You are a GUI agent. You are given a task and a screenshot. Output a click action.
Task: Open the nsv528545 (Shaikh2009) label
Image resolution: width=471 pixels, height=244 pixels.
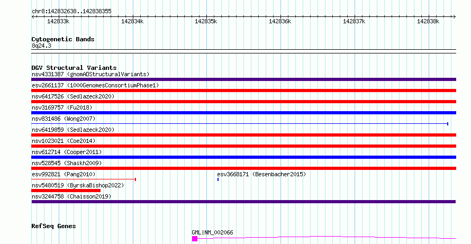tap(67, 163)
